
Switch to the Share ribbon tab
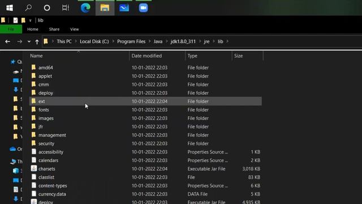click(54, 29)
